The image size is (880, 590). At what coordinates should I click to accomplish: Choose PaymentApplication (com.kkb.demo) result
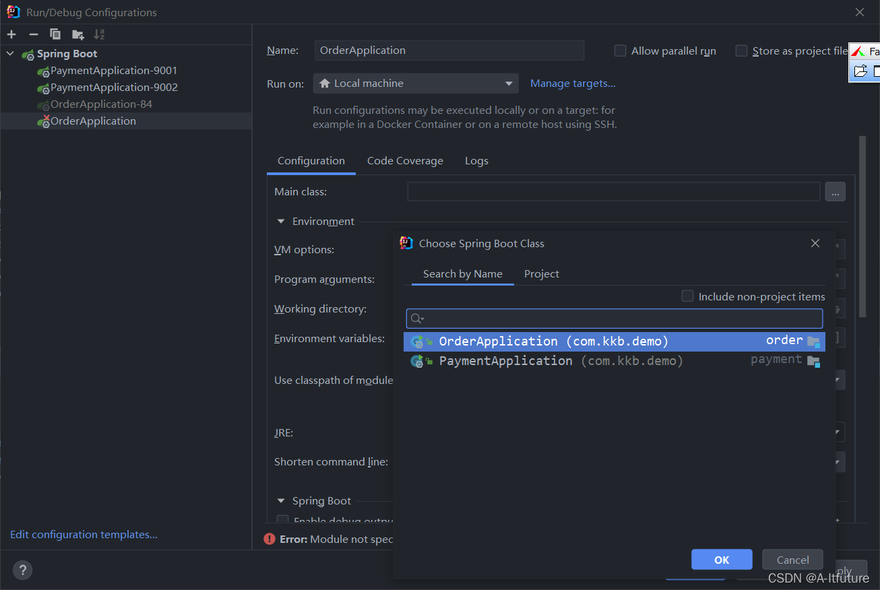pos(615,361)
